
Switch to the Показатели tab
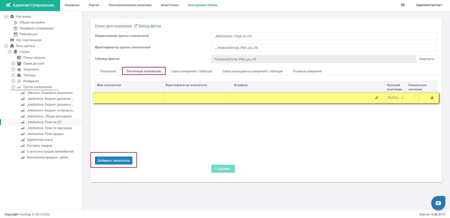[108, 71]
